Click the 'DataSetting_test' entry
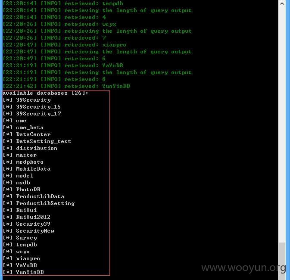290x280 pixels. (37, 141)
